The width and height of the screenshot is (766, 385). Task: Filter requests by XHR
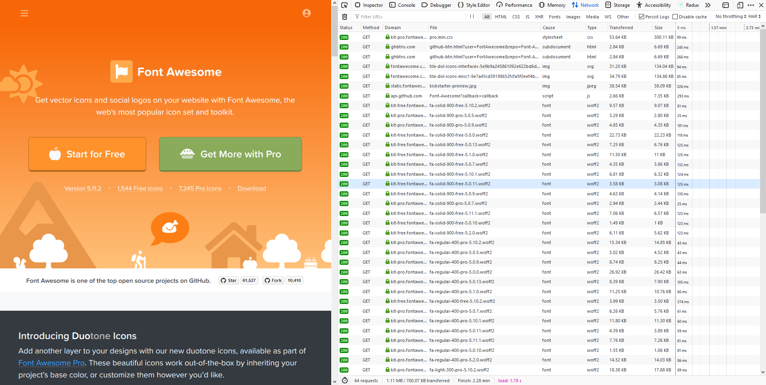tap(539, 17)
